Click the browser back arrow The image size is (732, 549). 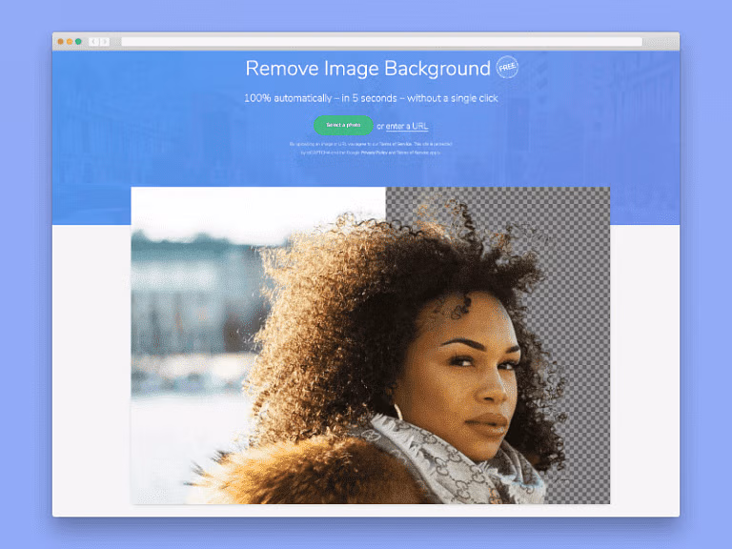click(x=93, y=42)
